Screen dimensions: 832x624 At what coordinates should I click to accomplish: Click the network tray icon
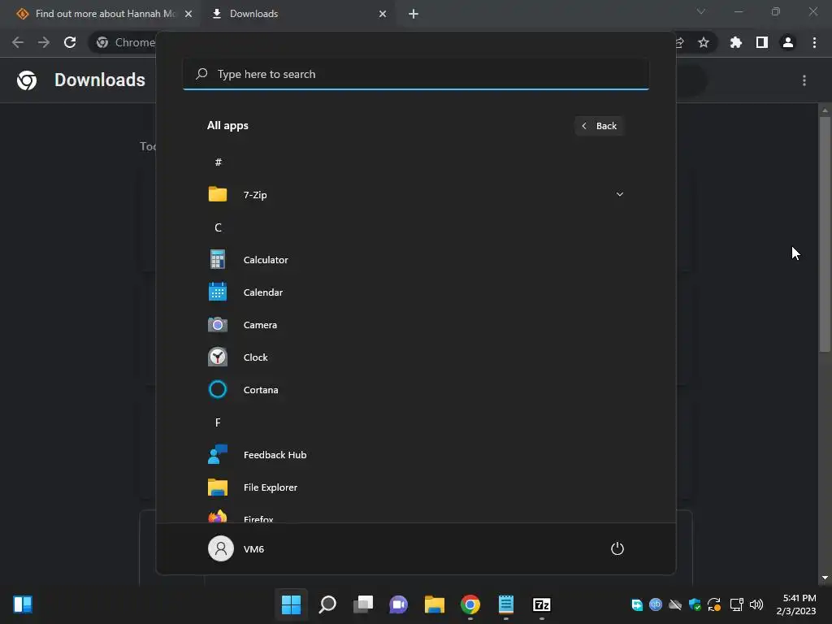point(736,604)
